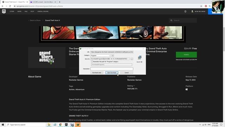Screen dimensions: 225x127
Task: Click into the Description field
Action: point(112,69)
